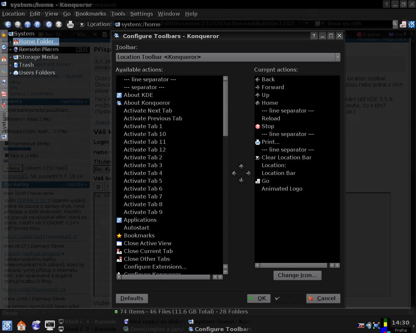Open the Home house tab in the sidebar
This screenshot has width=416, height=333.
4,59
